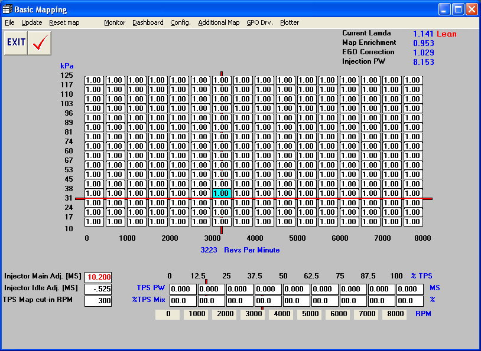Edit %TPS Mix field above beige 5000 RPM label
481x351 pixels.
tap(325, 301)
